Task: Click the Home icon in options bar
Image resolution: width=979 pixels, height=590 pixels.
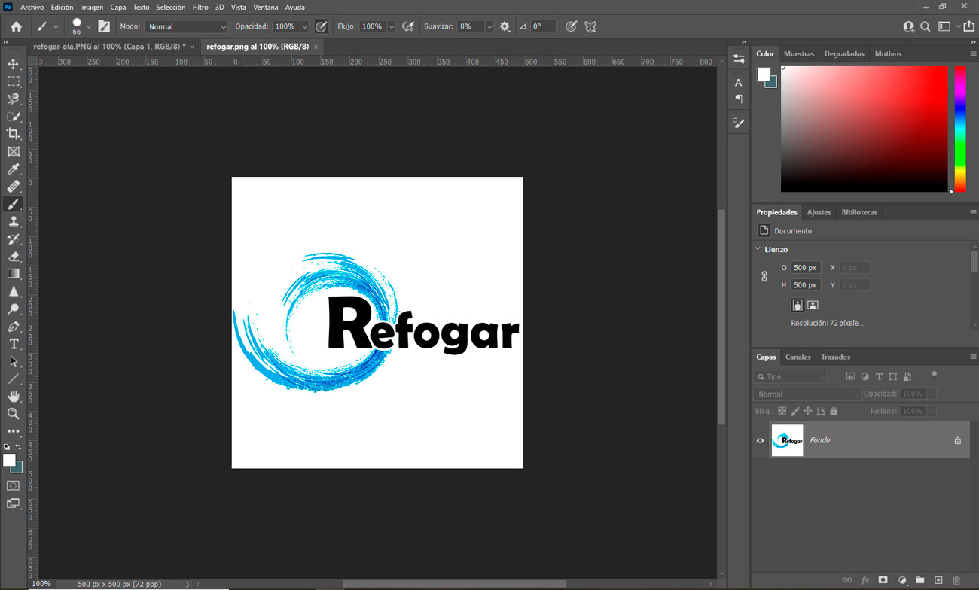Action: [16, 26]
